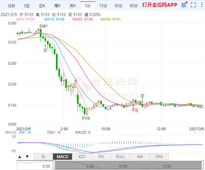Click the 5361 high price label
The width and height of the screenshot is (205, 170).
coord(43,26)
